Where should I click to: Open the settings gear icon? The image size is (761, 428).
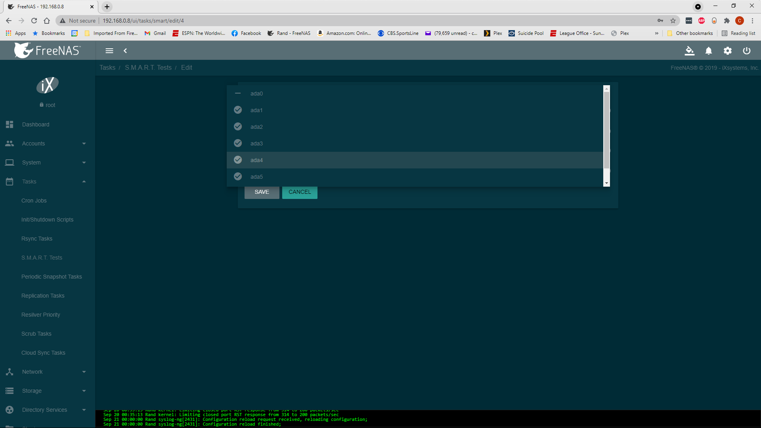point(728,51)
